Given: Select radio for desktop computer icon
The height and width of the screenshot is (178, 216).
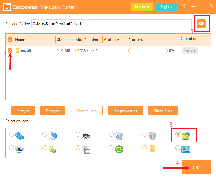Looking at the screenshot, I should click(45, 134).
